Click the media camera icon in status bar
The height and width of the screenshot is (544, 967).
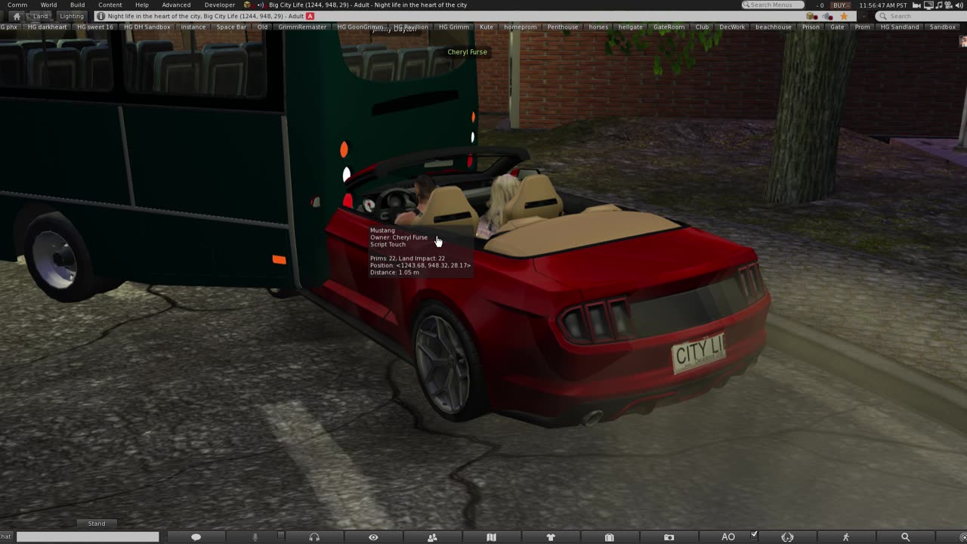tap(948, 5)
